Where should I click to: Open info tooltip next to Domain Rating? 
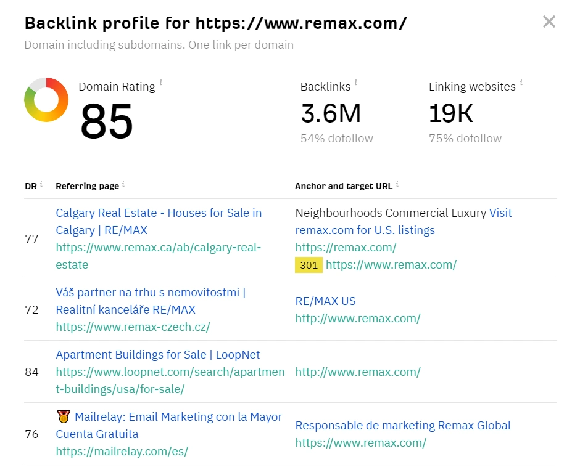(x=161, y=82)
